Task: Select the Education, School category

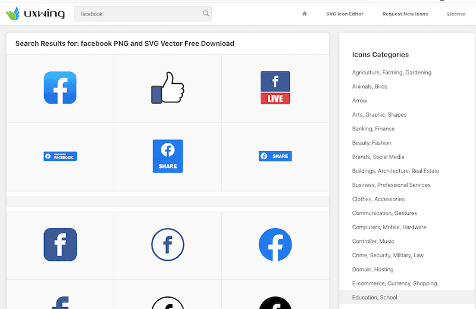Action: 374,298
